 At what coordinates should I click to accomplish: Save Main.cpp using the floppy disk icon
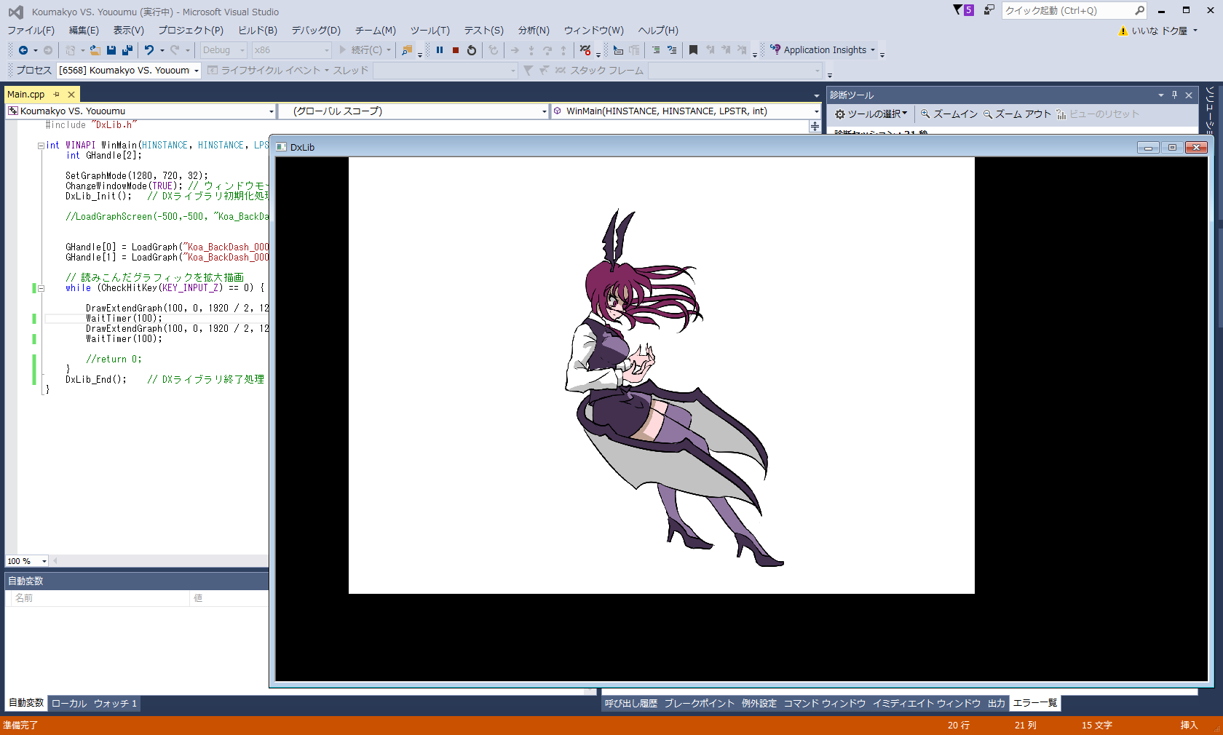click(111, 50)
